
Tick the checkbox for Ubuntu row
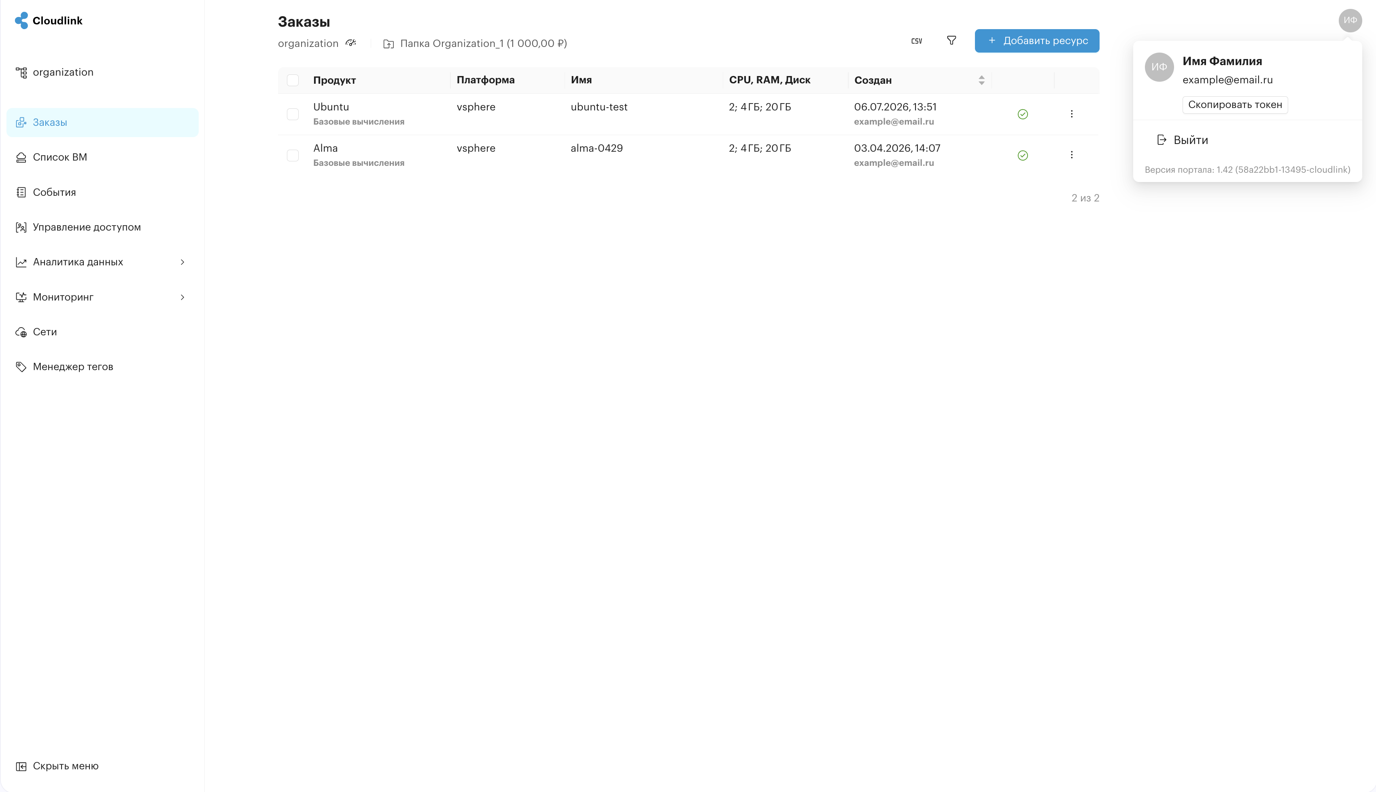tap(293, 114)
